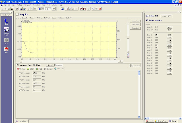Image resolution: width=182 pixels, height=123 pixels.
Task: Click the Print toolbar icon
Action: pyautogui.click(x=17, y=9)
